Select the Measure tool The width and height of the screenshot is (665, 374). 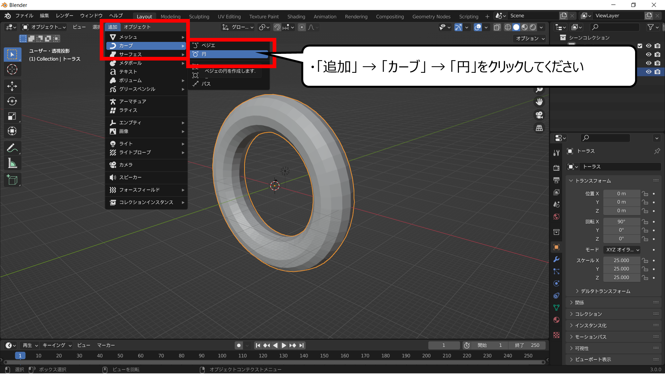click(x=12, y=163)
